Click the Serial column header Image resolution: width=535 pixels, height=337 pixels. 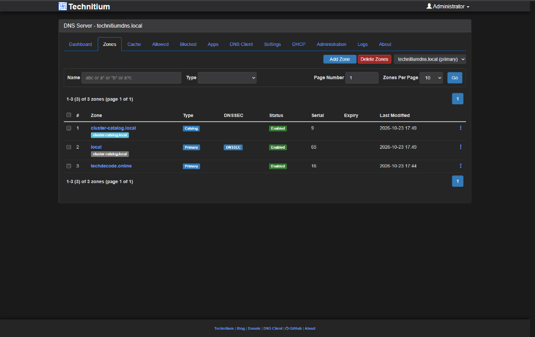coord(317,115)
